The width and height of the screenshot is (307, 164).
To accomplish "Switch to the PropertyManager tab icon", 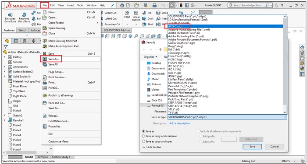I will tap(16, 41).
